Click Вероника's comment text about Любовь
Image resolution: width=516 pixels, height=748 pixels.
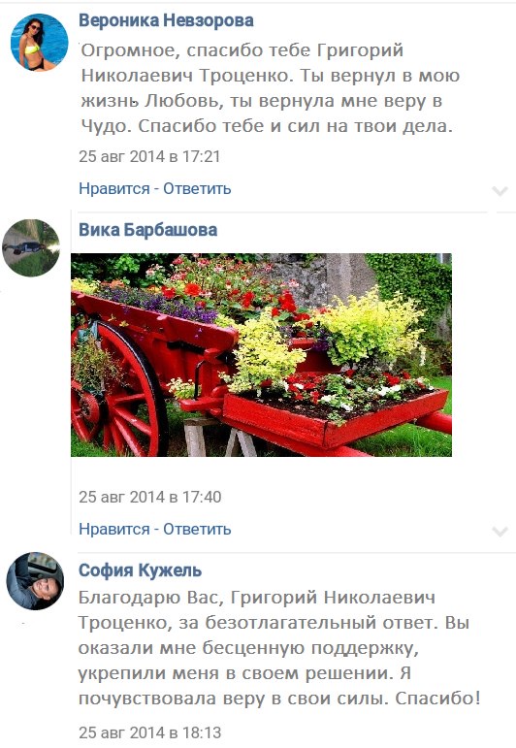(x=270, y=88)
